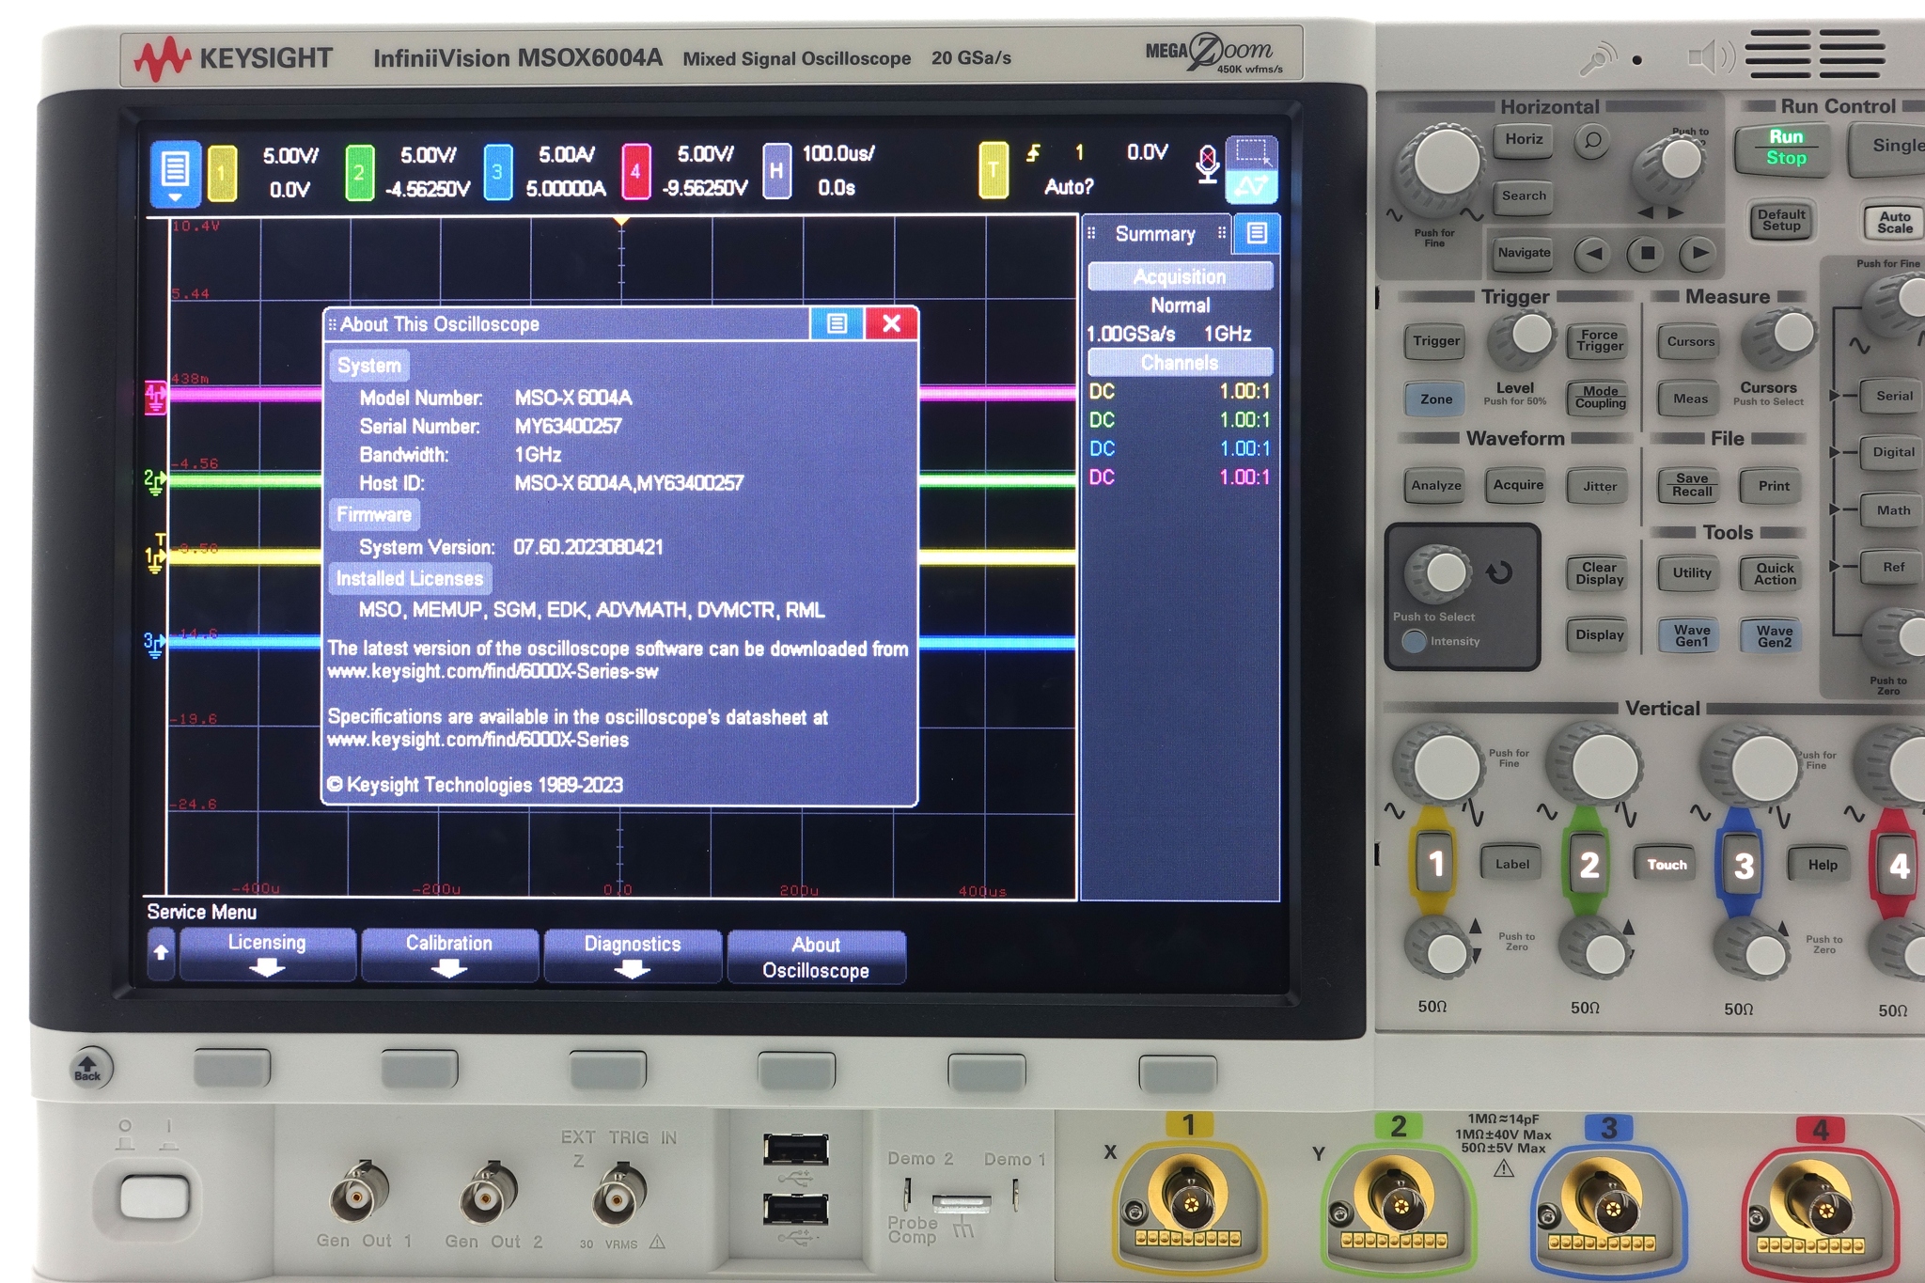Expand the Calibration softkey menu
Viewport: 1925px width, 1283px height.
coord(449,955)
